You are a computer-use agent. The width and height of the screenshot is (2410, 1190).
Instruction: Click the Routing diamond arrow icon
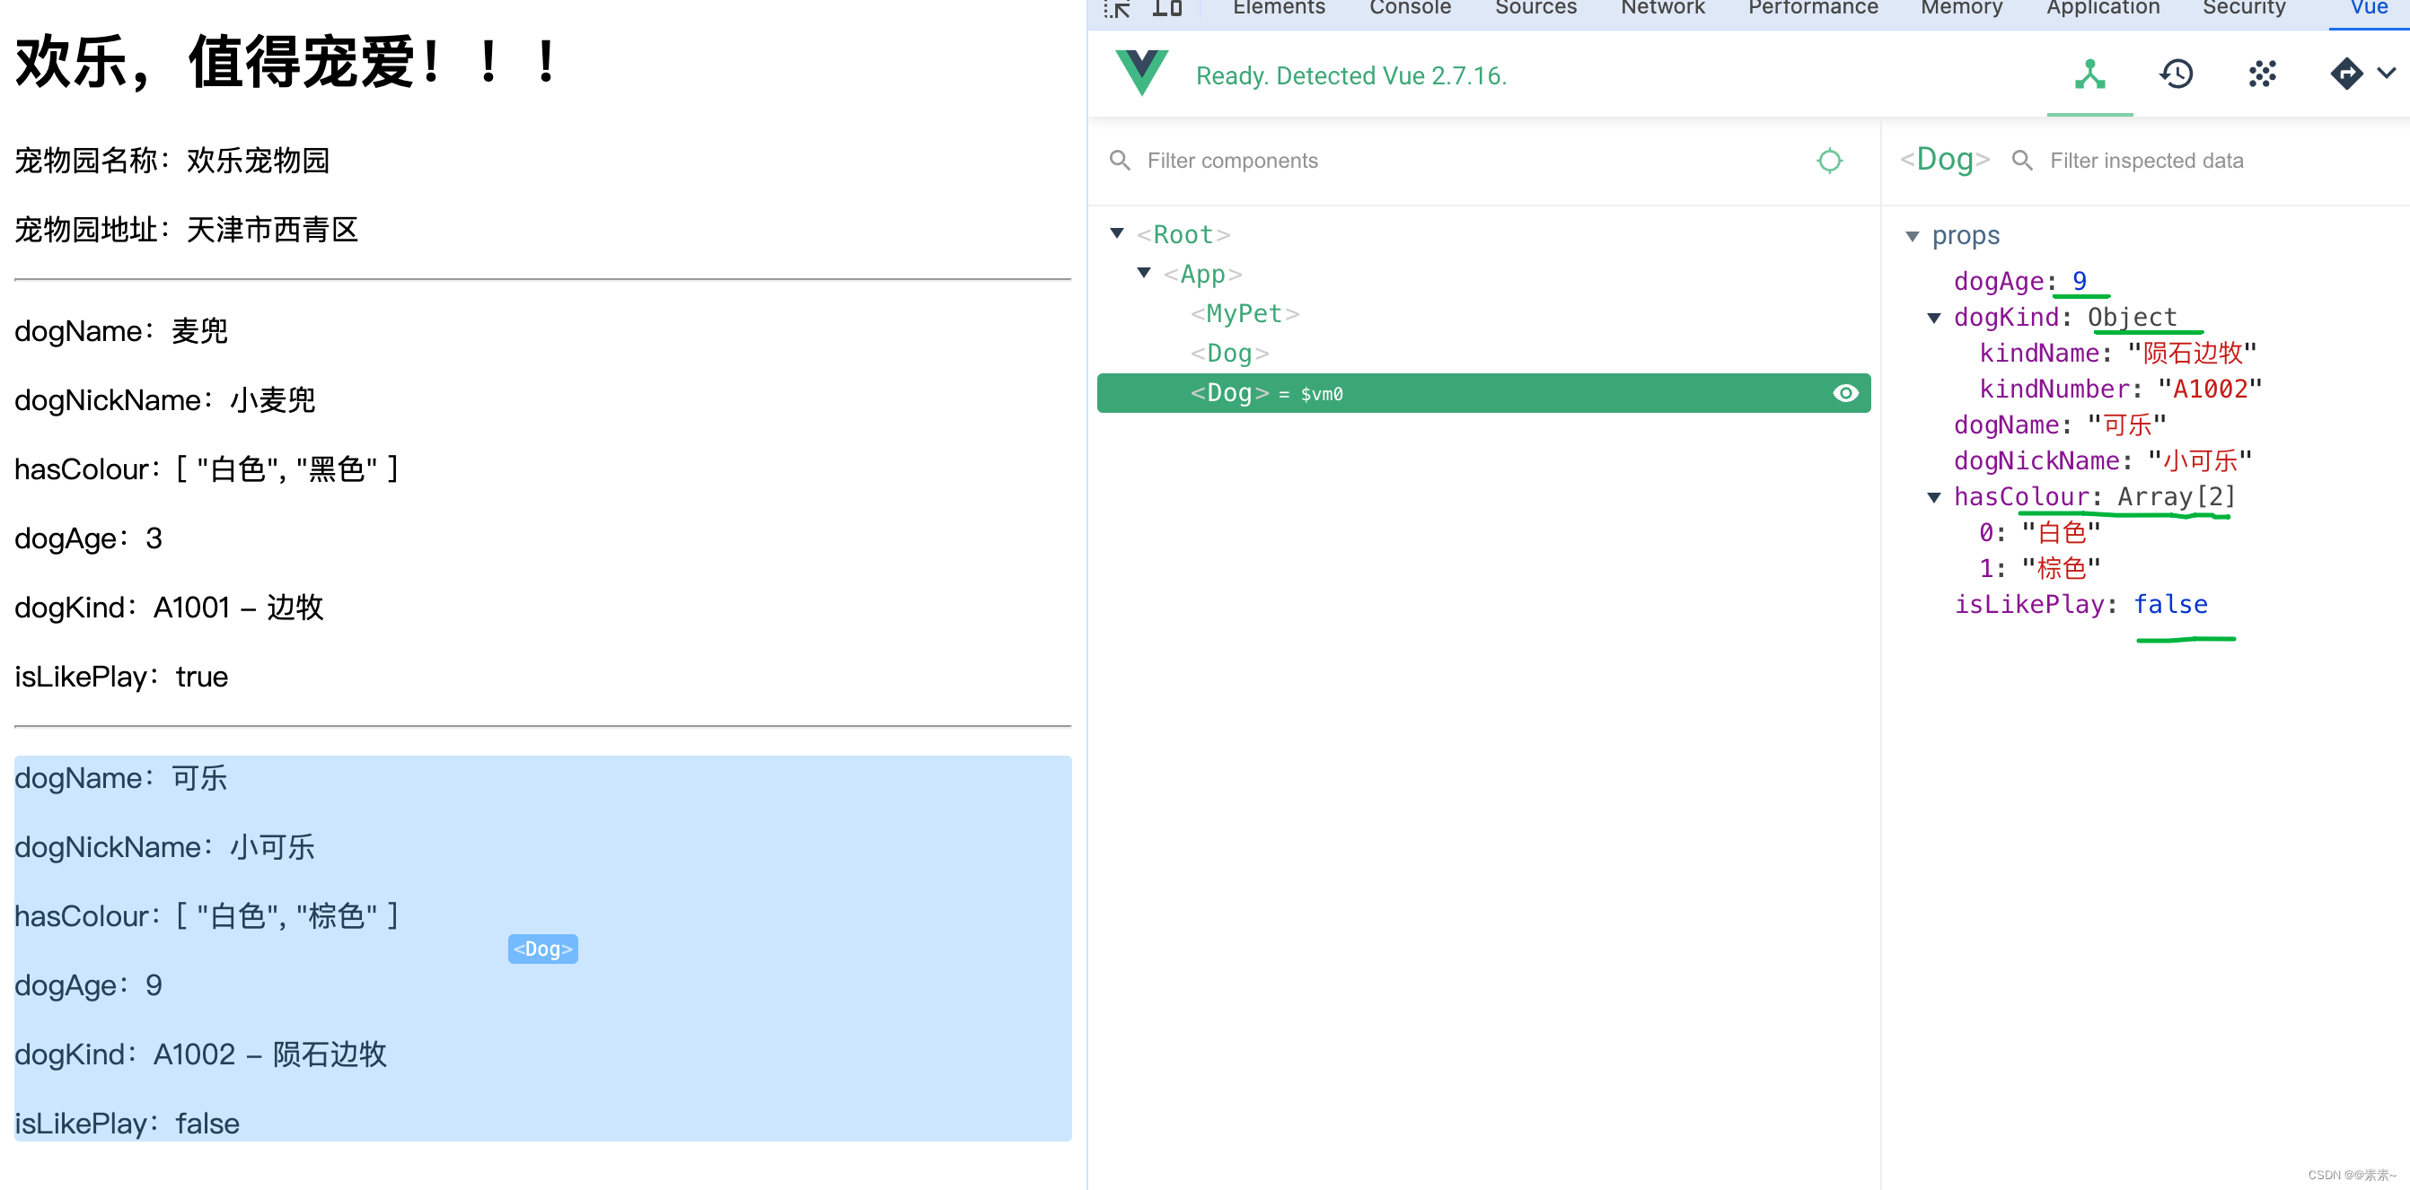click(x=2345, y=74)
